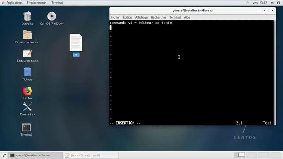
Task: Close the terminal window
Action: (272, 11)
